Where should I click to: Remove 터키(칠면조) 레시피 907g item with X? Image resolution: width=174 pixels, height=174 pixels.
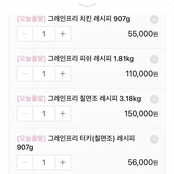[154, 139]
